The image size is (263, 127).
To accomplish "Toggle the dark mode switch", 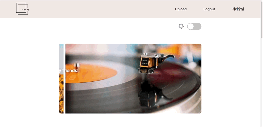I will pos(194,26).
